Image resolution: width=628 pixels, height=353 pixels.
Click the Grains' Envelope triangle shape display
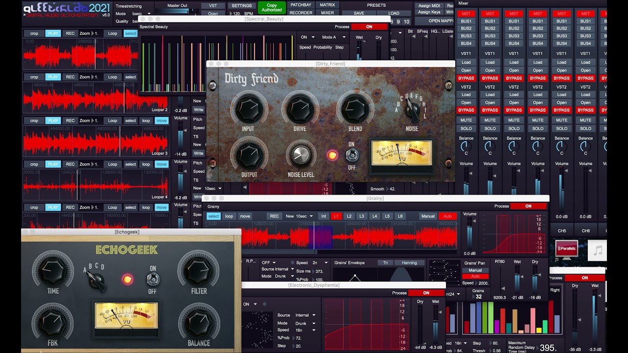coord(355,276)
